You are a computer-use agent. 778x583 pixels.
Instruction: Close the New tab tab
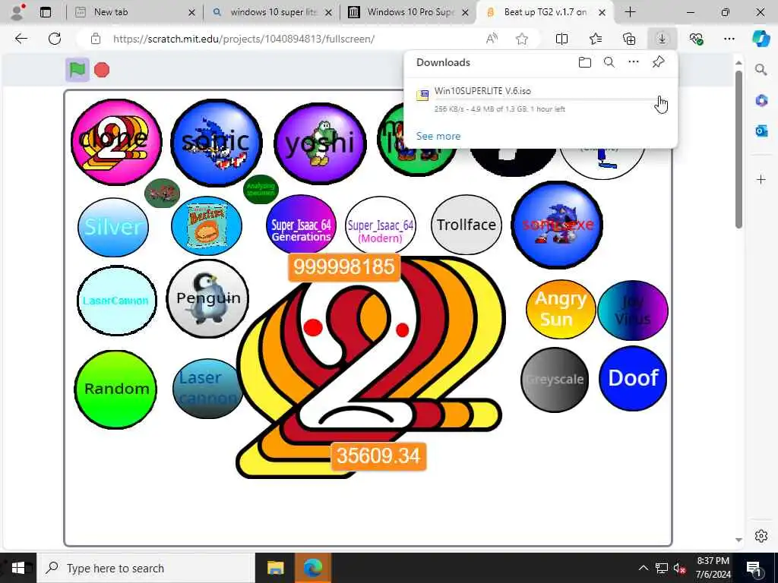[x=192, y=12]
